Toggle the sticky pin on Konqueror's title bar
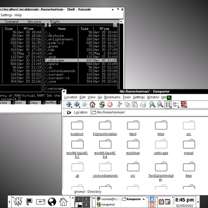 [64, 92]
